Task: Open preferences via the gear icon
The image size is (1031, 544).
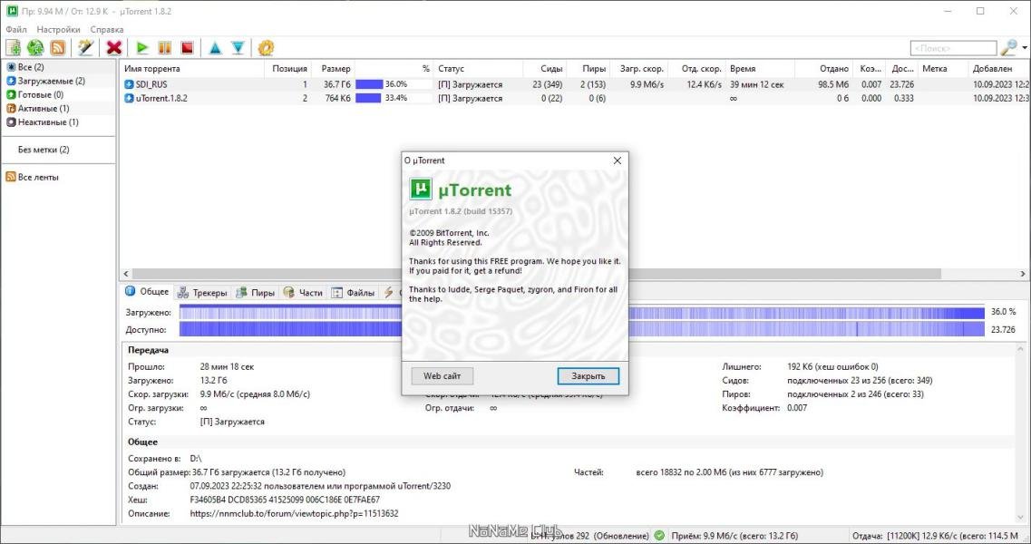Action: tap(266, 47)
